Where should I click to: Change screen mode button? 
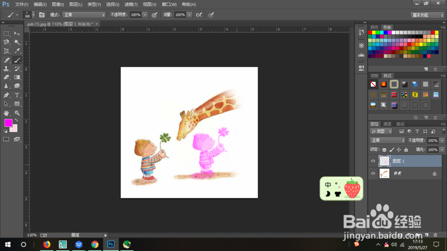(17, 139)
